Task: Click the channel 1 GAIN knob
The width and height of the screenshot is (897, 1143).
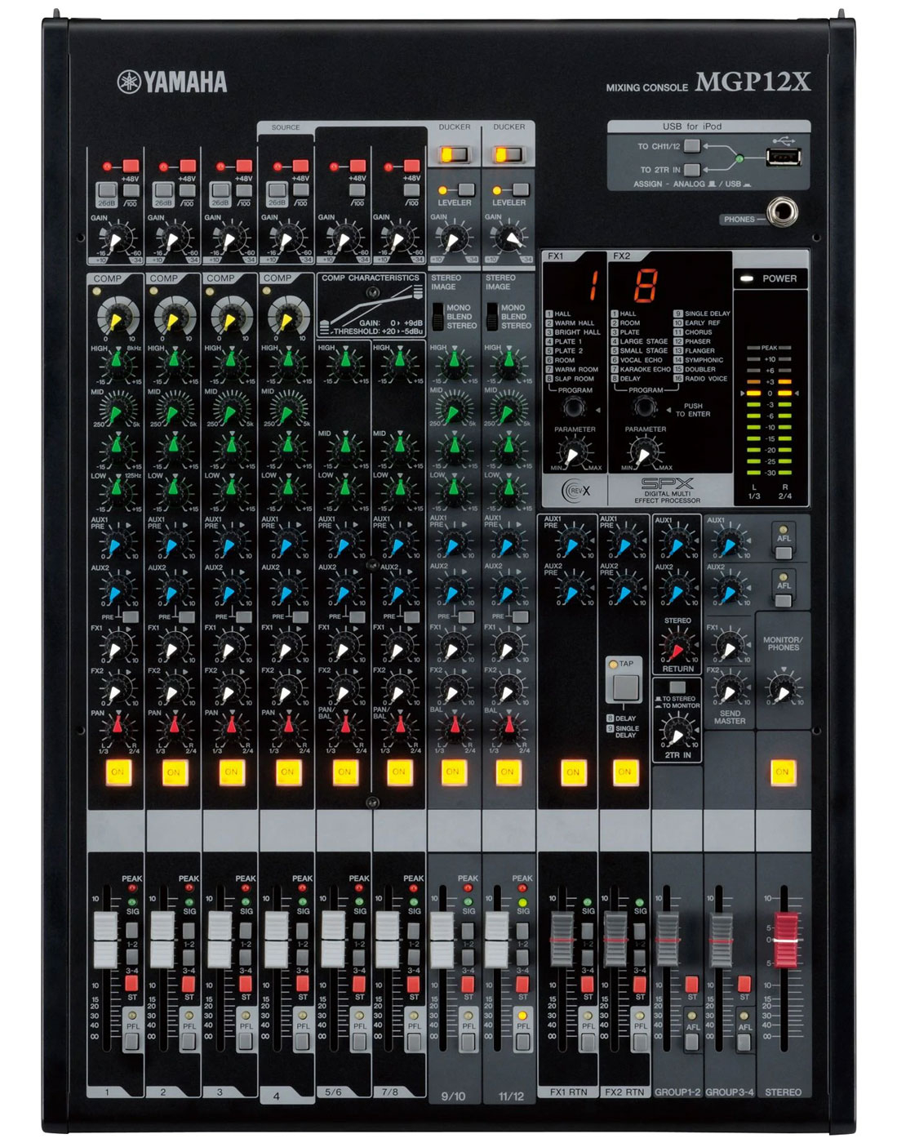Action: pos(116,239)
